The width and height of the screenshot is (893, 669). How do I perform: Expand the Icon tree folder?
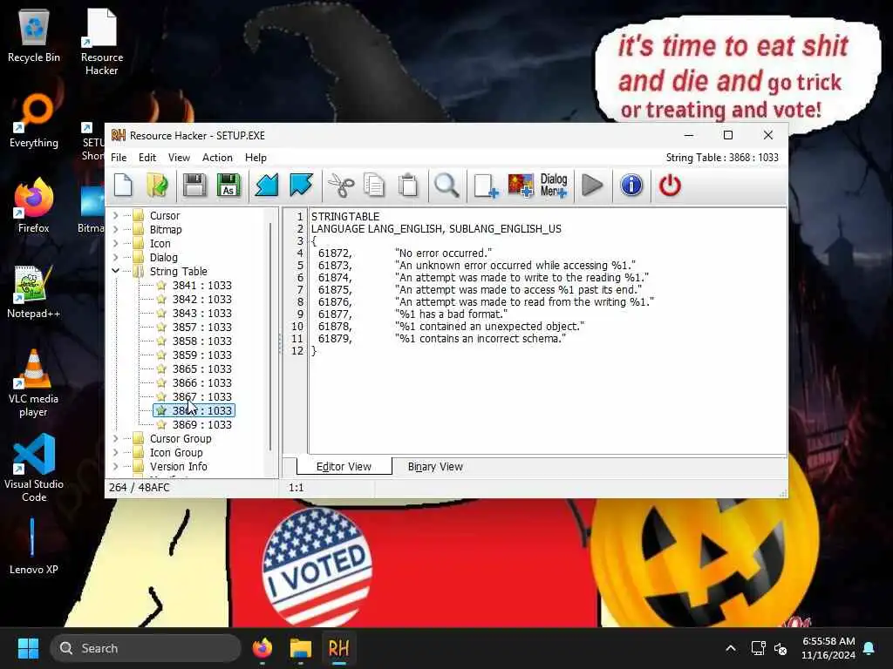[116, 244]
